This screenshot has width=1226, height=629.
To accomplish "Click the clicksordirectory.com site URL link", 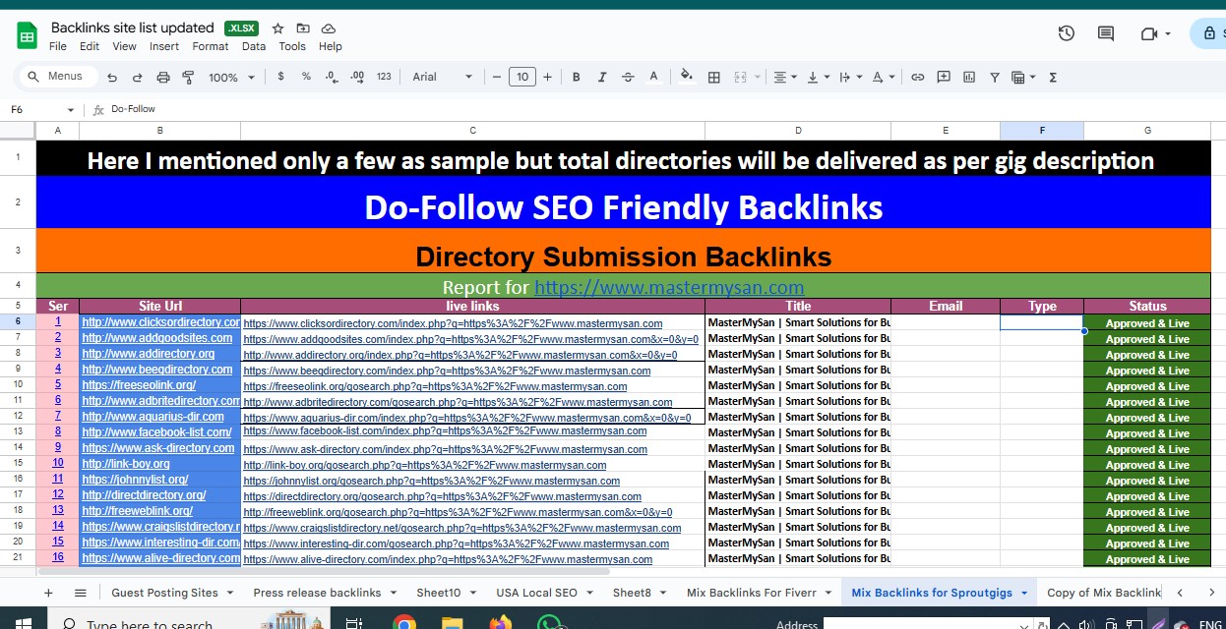I will coord(159,322).
